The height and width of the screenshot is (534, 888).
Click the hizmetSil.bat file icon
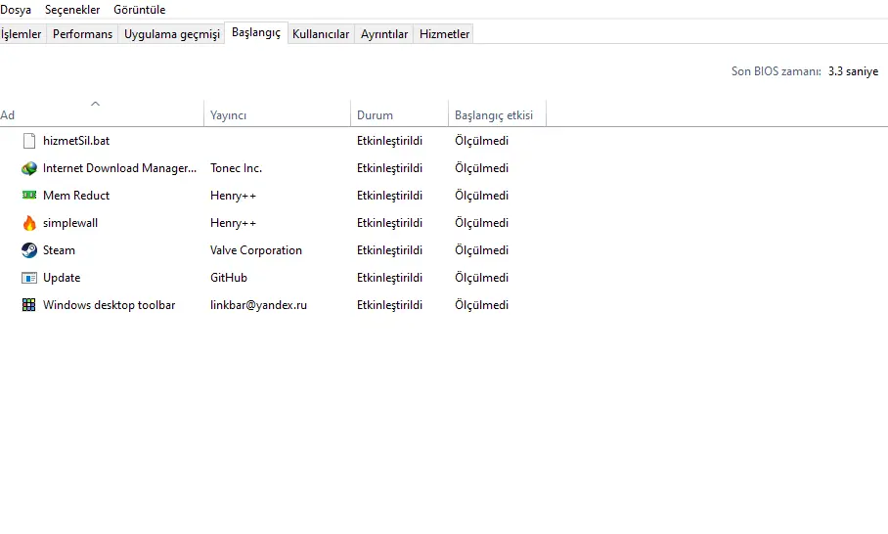[x=29, y=141]
